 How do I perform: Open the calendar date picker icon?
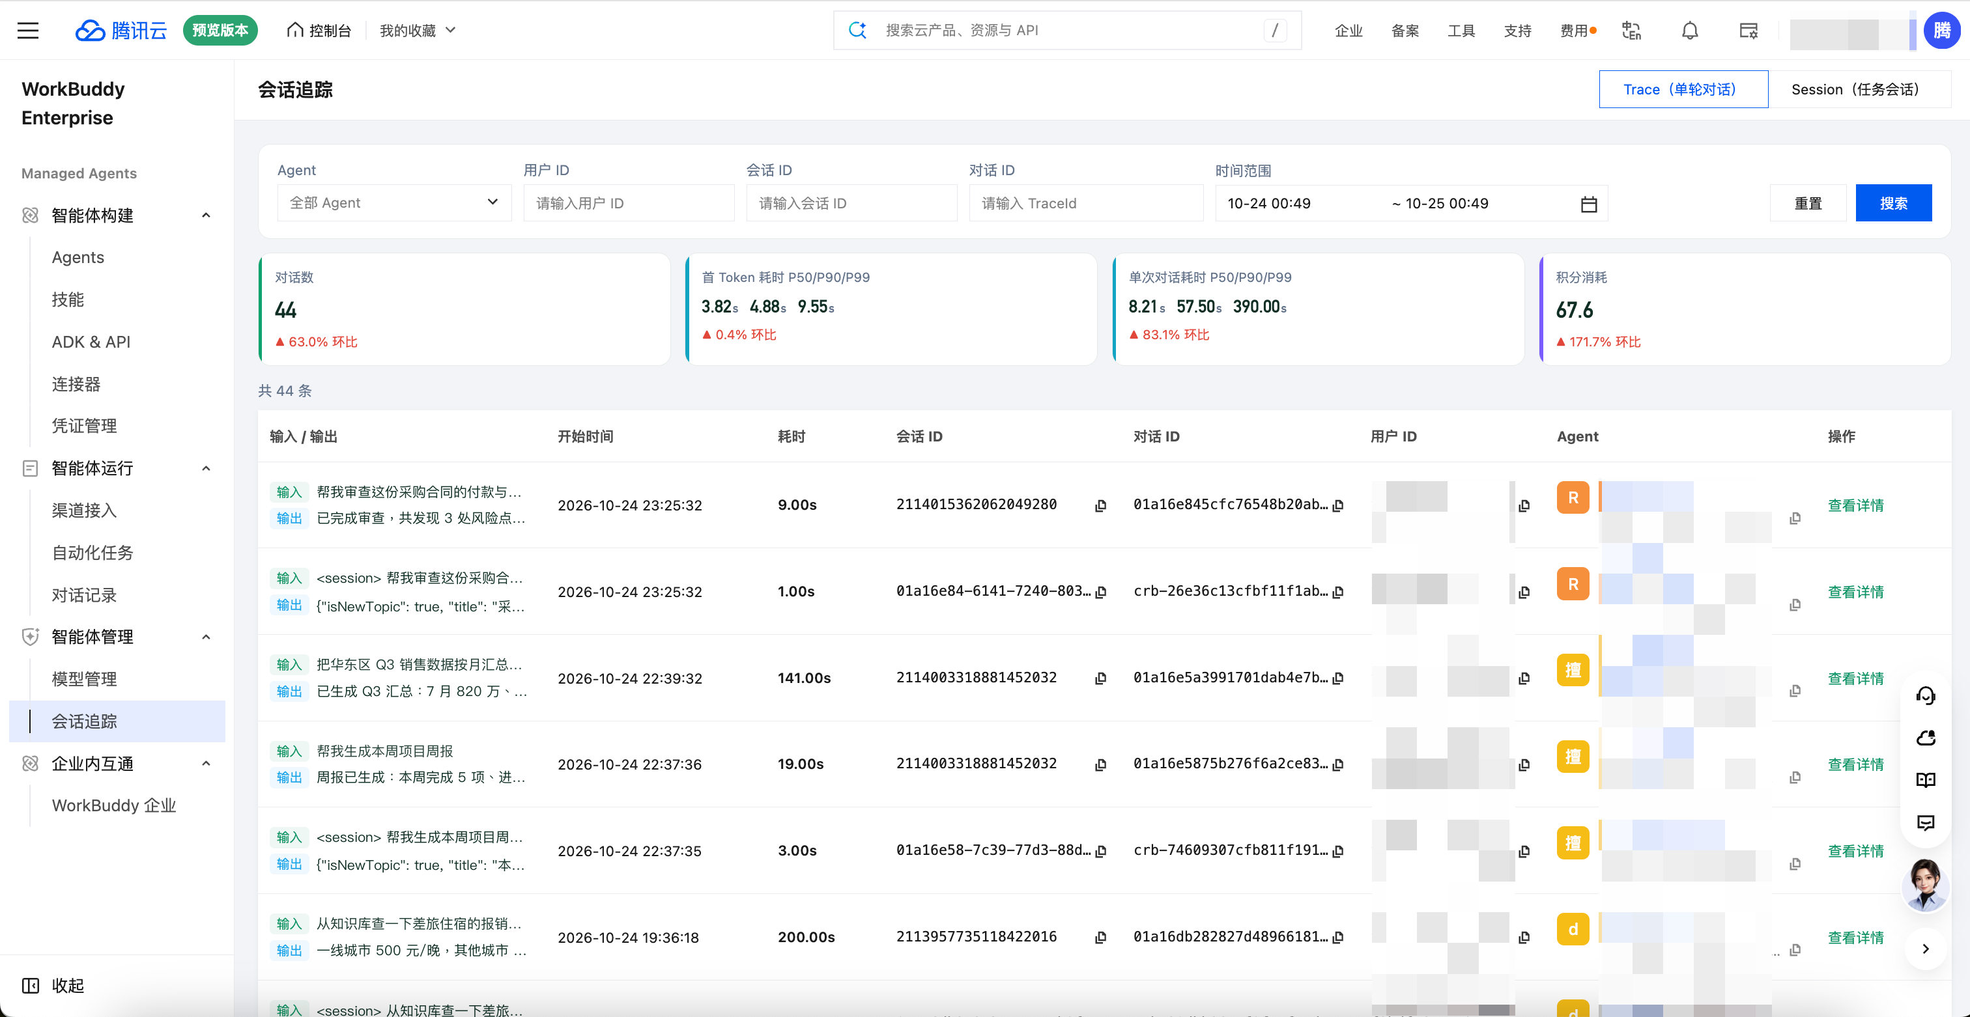point(1588,204)
